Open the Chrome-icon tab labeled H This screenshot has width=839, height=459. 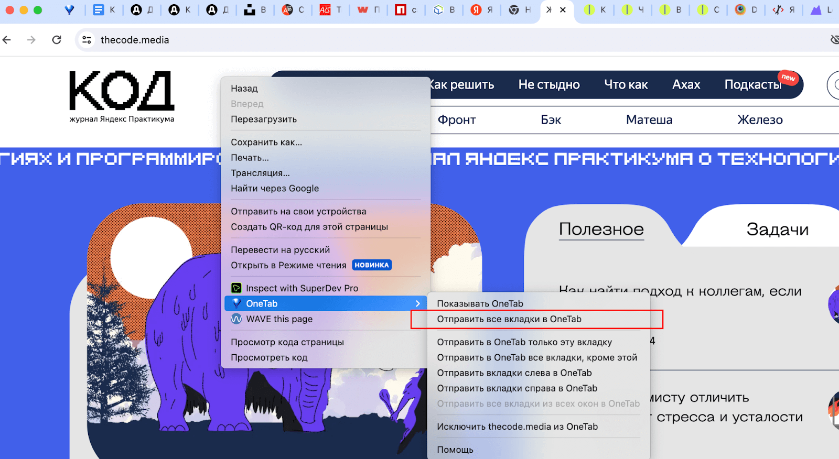pos(520,10)
